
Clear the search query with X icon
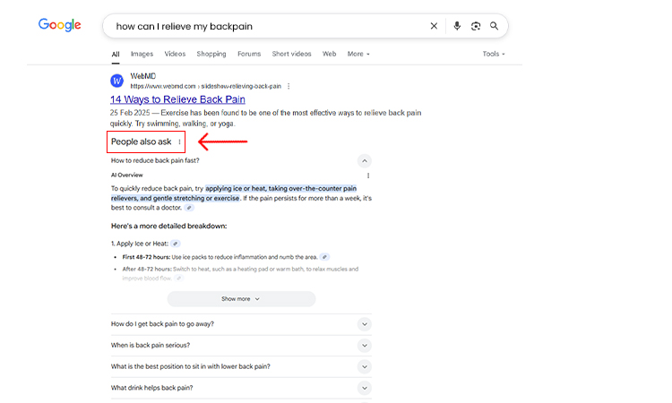(434, 26)
